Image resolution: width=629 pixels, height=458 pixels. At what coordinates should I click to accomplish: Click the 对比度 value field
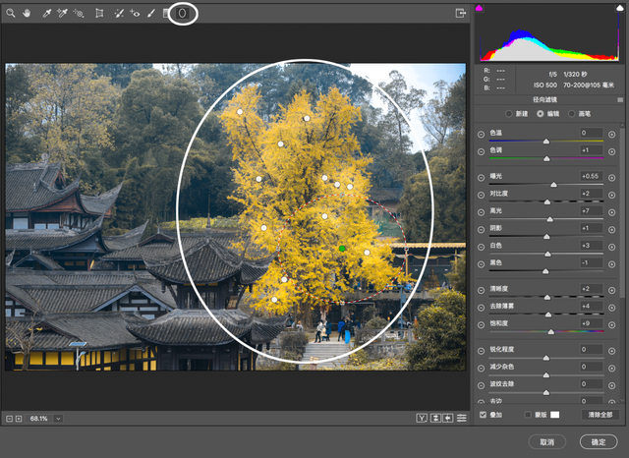pos(592,194)
